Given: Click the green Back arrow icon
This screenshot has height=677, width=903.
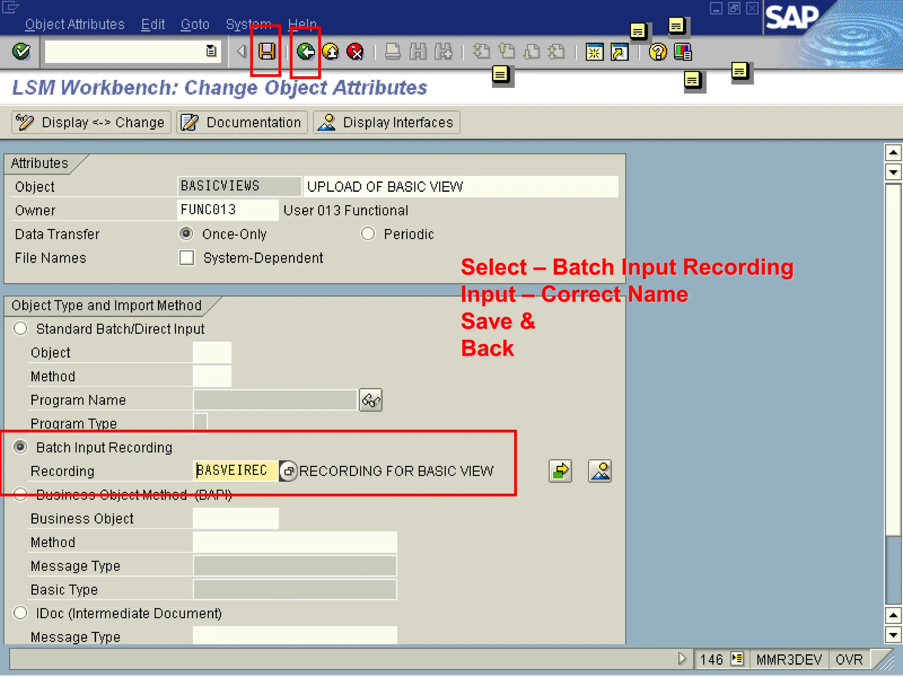Looking at the screenshot, I should click(x=306, y=52).
